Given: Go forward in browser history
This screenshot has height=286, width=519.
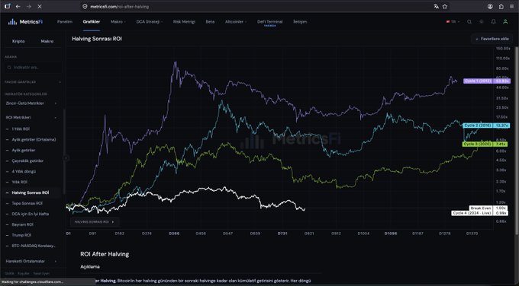Looking at the screenshot, I should (29, 6).
